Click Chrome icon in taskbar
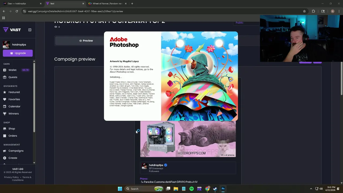This screenshot has width=343, height=193. click(207, 189)
